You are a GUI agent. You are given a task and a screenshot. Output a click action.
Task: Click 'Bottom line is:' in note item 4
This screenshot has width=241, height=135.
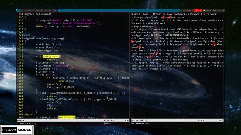point(149,63)
